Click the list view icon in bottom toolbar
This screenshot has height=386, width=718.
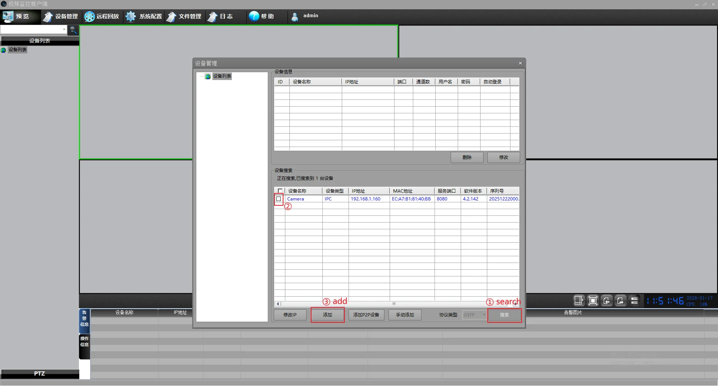(635, 301)
